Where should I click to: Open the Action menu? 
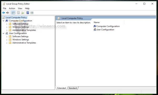(12, 8)
